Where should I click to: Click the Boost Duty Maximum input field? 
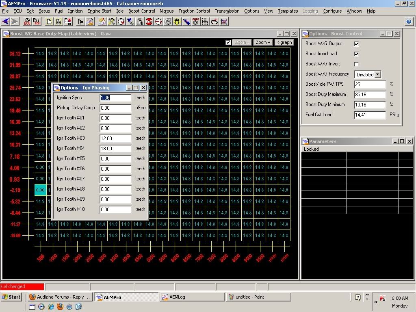pyautogui.click(x=370, y=95)
